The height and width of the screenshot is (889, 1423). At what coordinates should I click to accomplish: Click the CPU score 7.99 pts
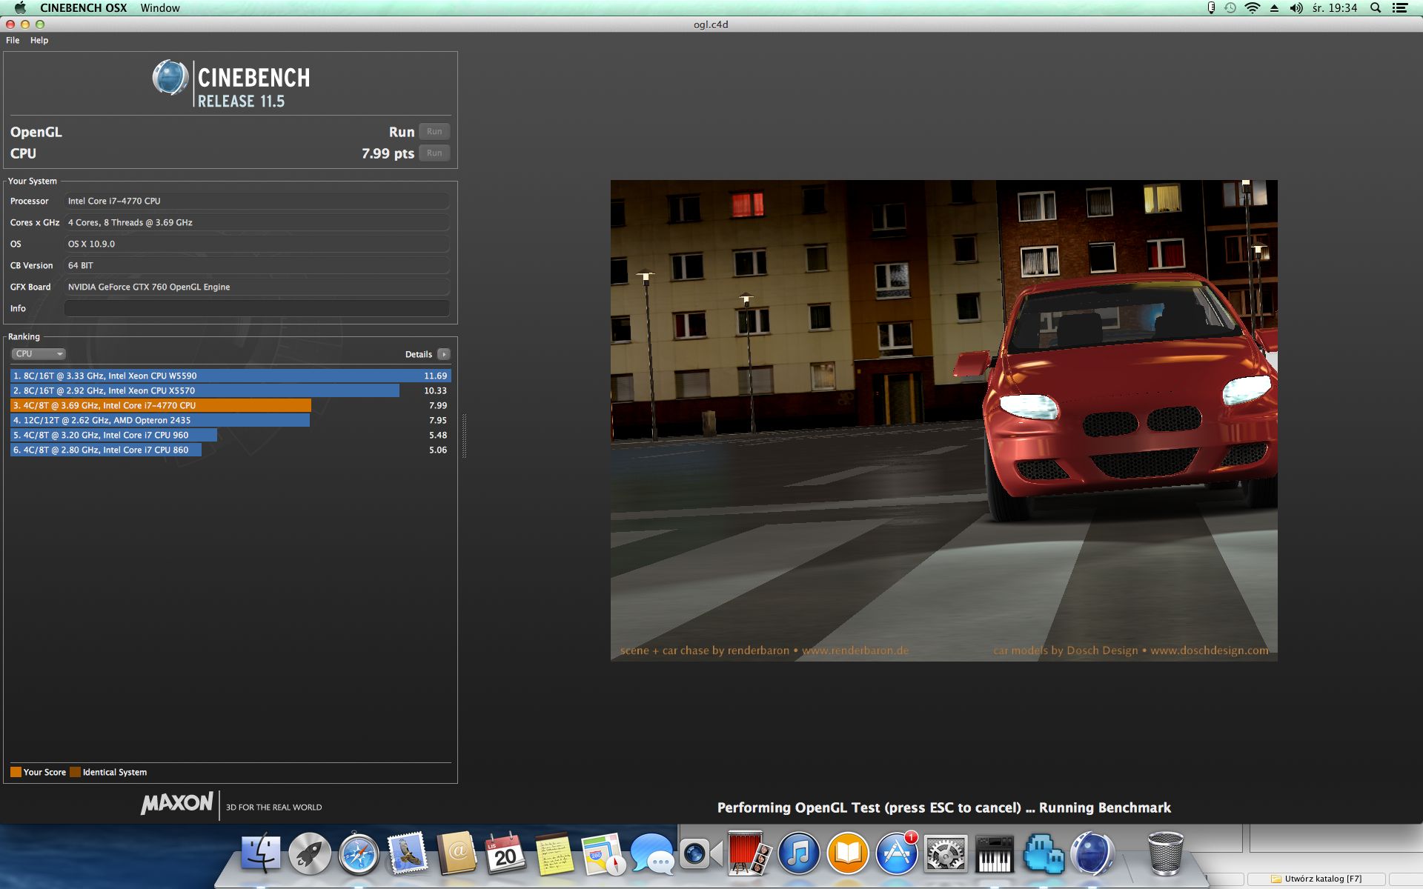(388, 153)
